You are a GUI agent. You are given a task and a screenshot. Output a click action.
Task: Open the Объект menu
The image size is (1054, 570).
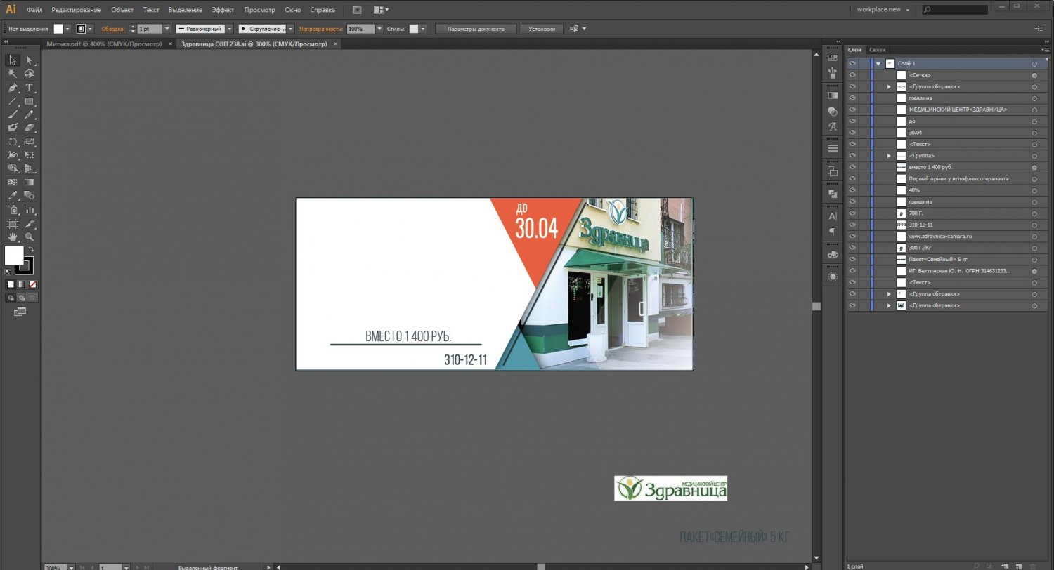point(122,10)
